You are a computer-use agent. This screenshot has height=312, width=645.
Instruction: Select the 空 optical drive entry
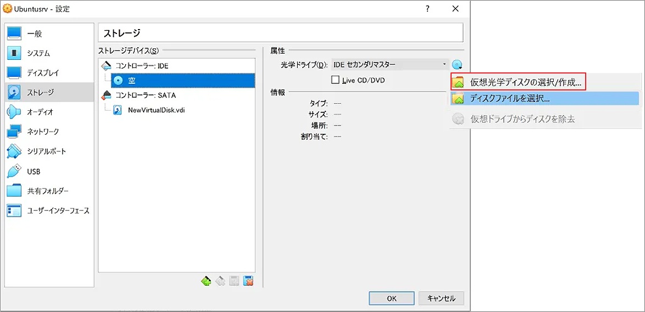(182, 81)
